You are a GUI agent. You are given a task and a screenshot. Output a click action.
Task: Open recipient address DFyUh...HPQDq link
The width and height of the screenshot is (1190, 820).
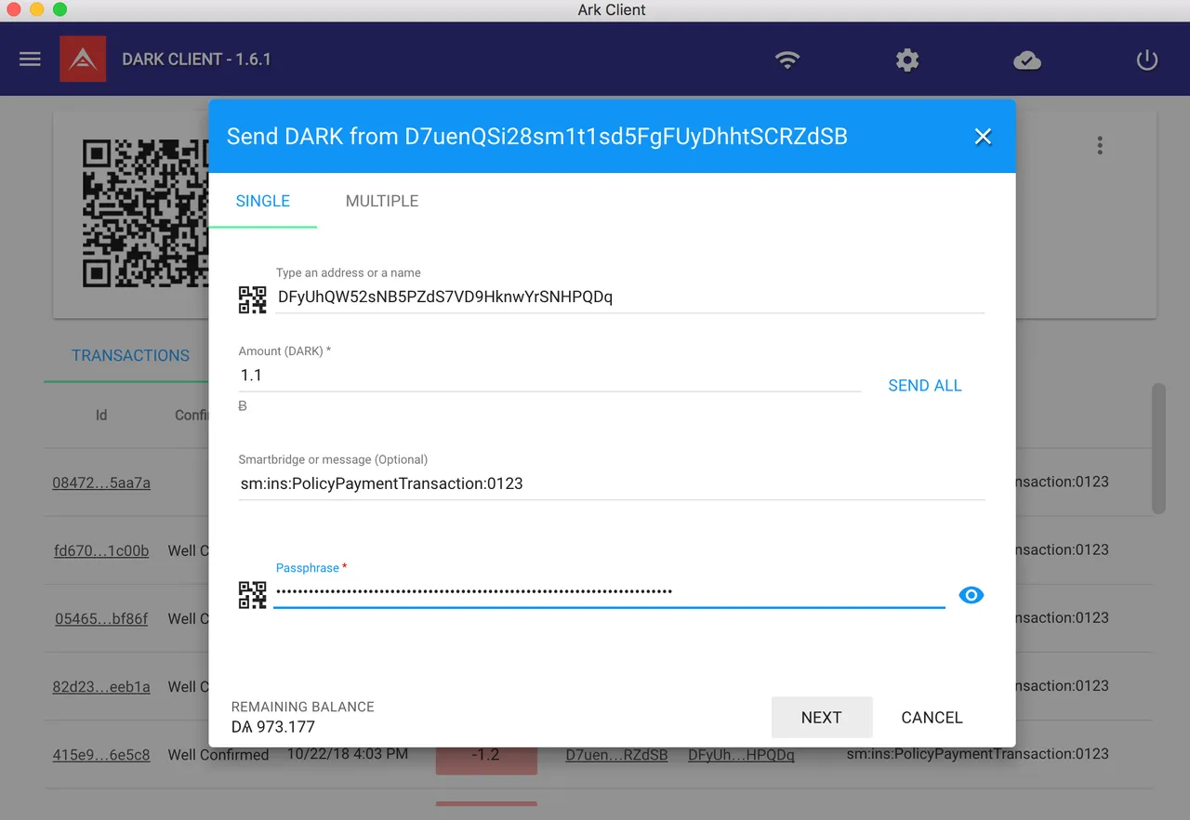741,755
